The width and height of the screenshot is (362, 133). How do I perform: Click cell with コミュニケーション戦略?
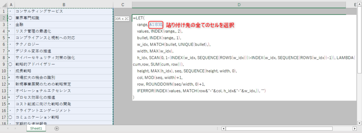(64, 117)
